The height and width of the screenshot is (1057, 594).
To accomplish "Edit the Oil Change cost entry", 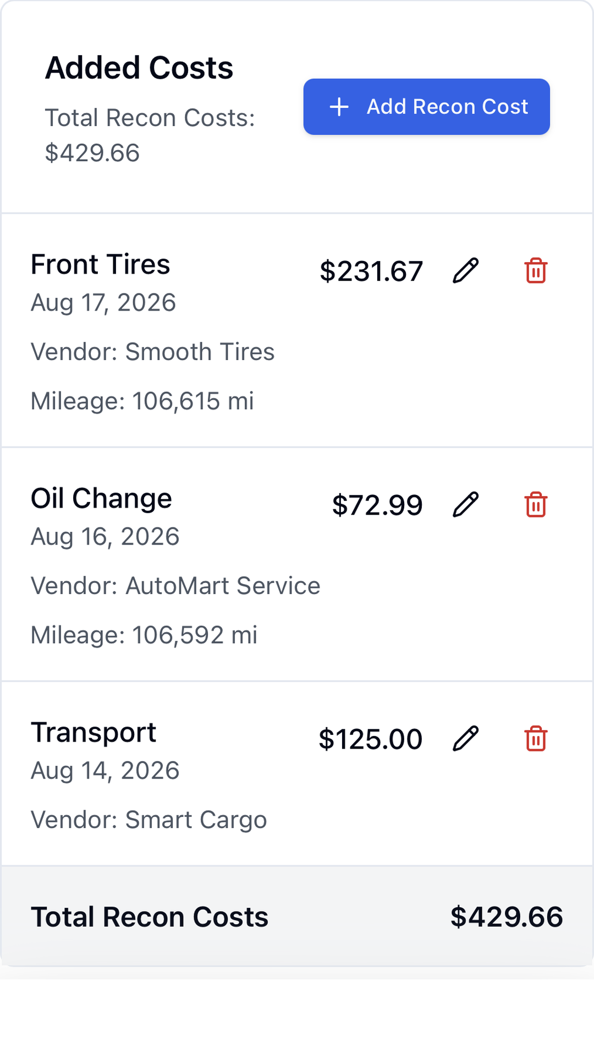I will 466,505.
